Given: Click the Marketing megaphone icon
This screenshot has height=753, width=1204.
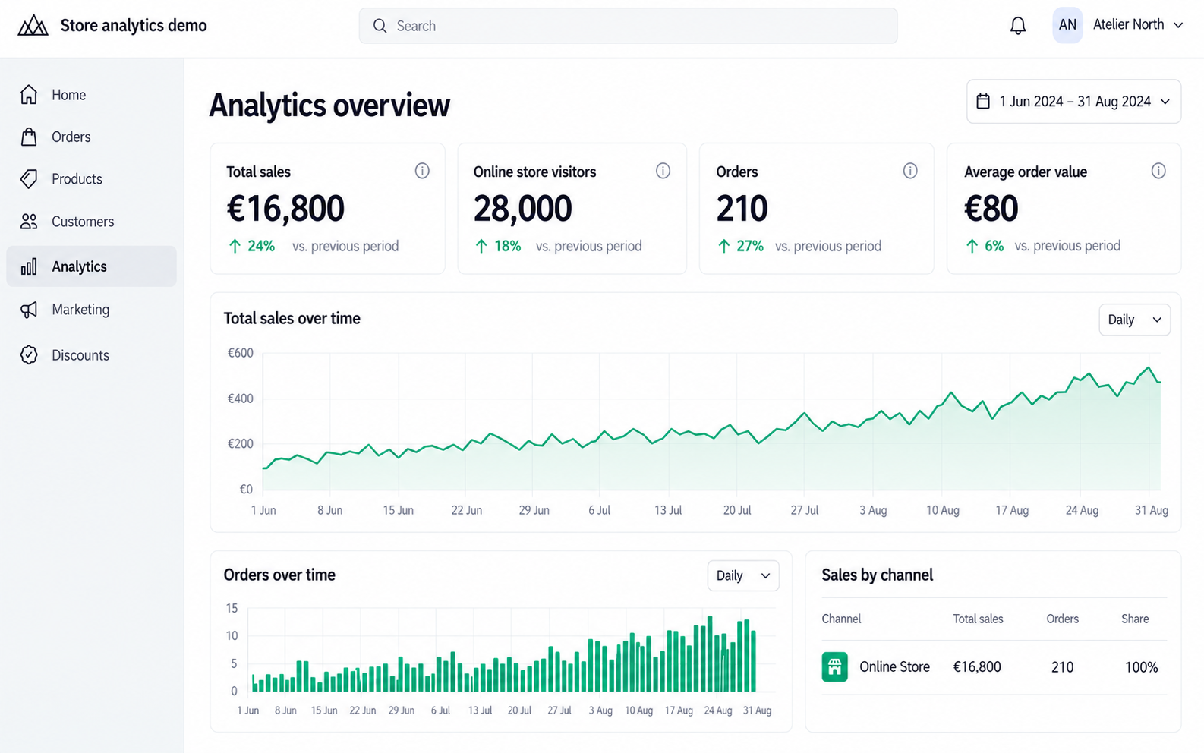Looking at the screenshot, I should coord(29,310).
